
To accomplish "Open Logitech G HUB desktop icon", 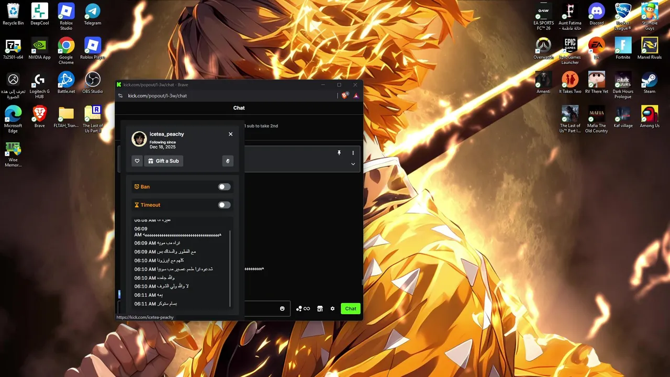I will (40, 85).
